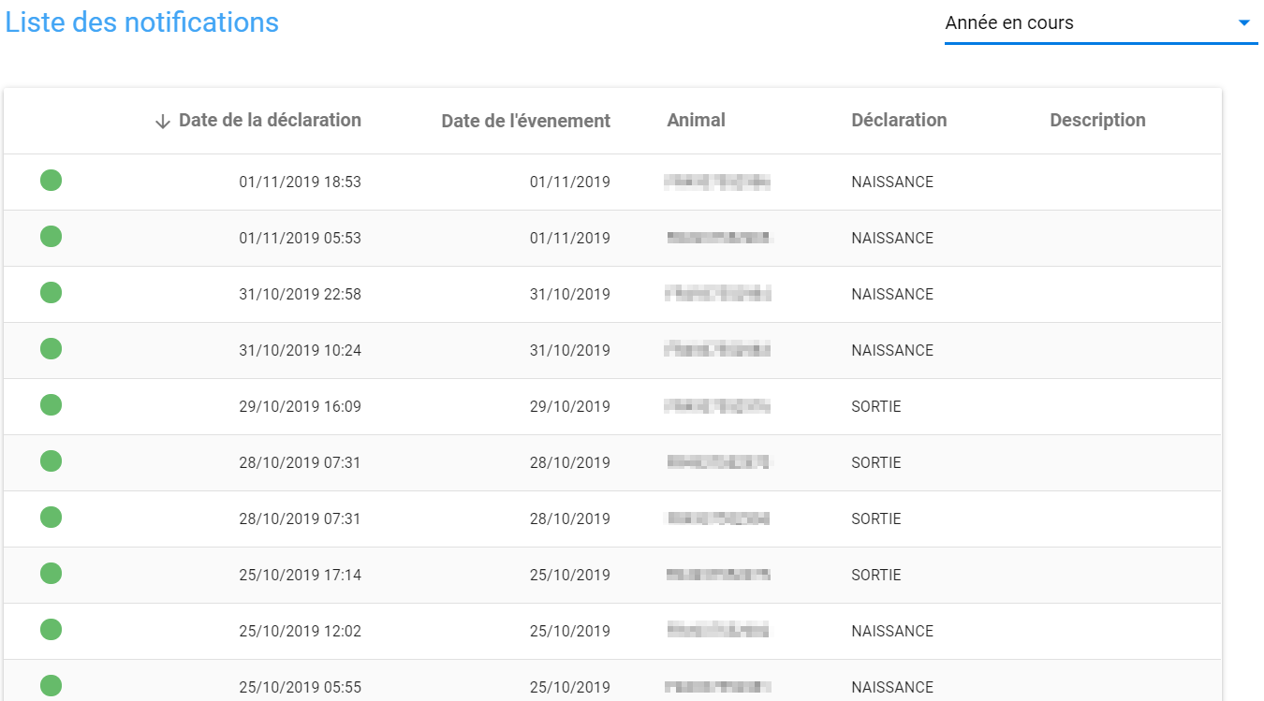1264x701 pixels.
Task: Click the green status dot for 29/10/2019 16:09
Action: [x=51, y=405]
